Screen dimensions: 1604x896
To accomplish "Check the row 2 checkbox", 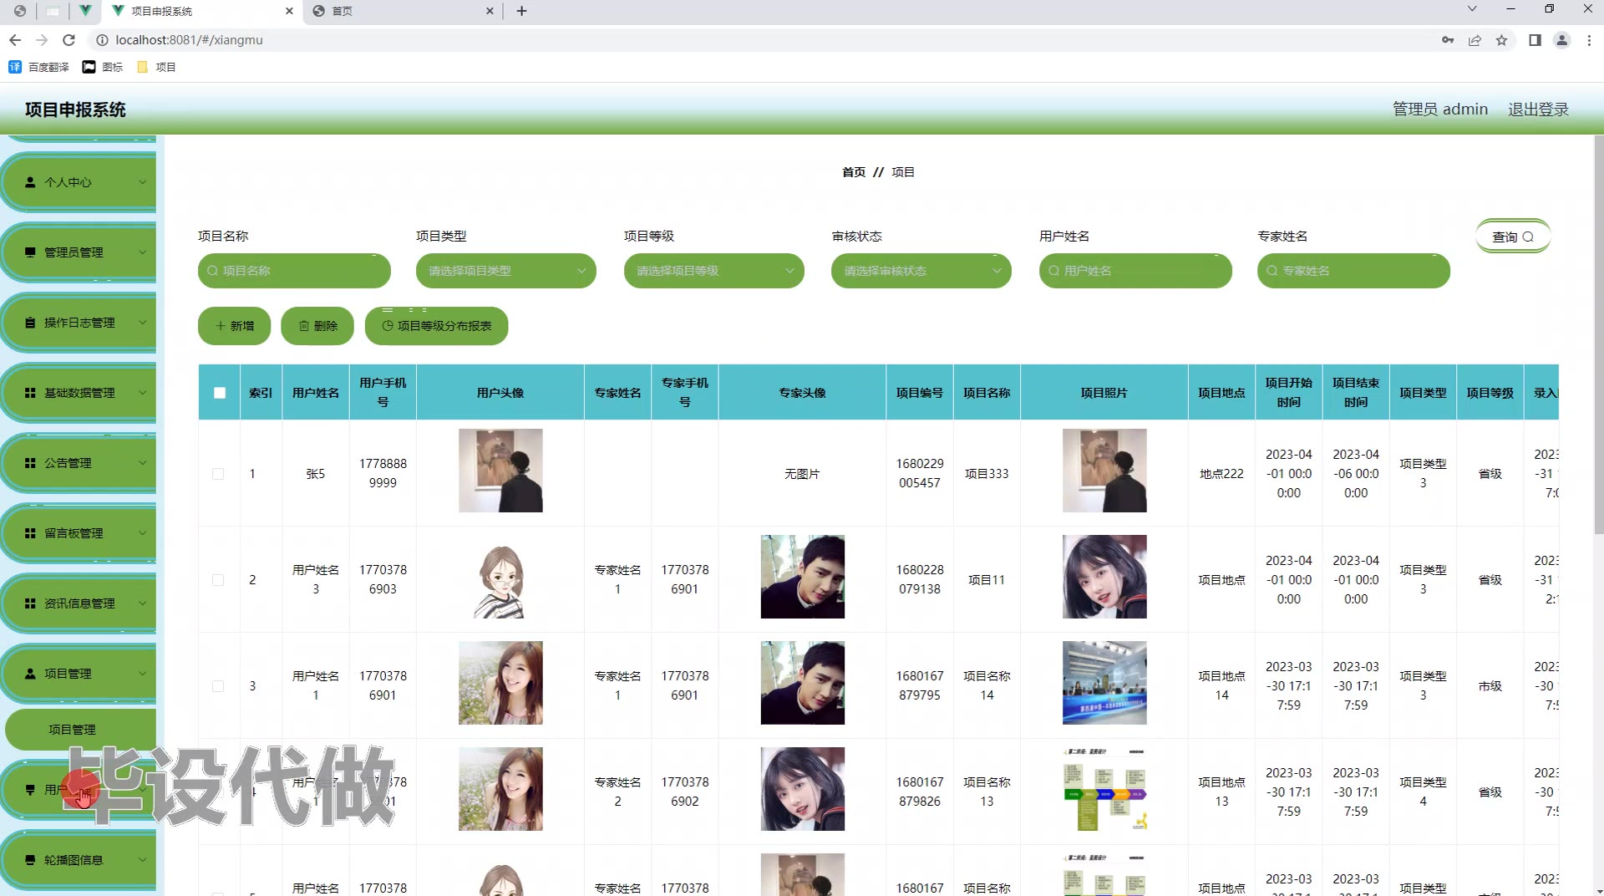I will [218, 580].
